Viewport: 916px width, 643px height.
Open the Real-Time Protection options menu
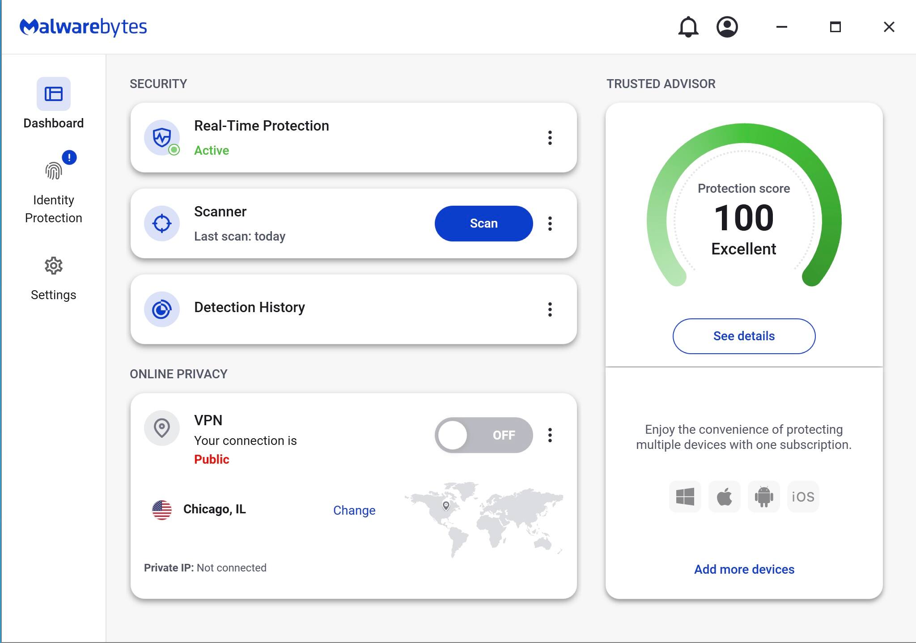(x=550, y=138)
